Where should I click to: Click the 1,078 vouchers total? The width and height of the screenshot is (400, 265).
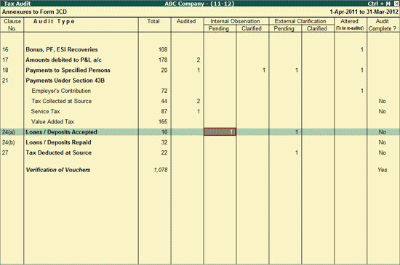(x=161, y=170)
